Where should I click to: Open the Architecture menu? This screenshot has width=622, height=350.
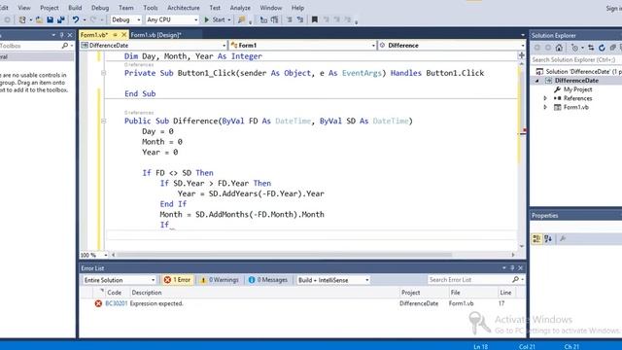[x=184, y=8]
